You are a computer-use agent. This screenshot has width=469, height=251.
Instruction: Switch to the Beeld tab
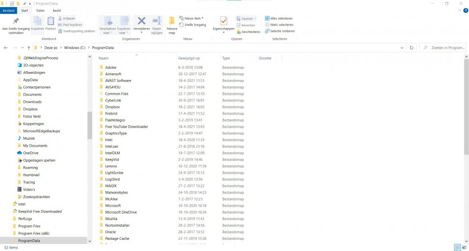pos(56,10)
